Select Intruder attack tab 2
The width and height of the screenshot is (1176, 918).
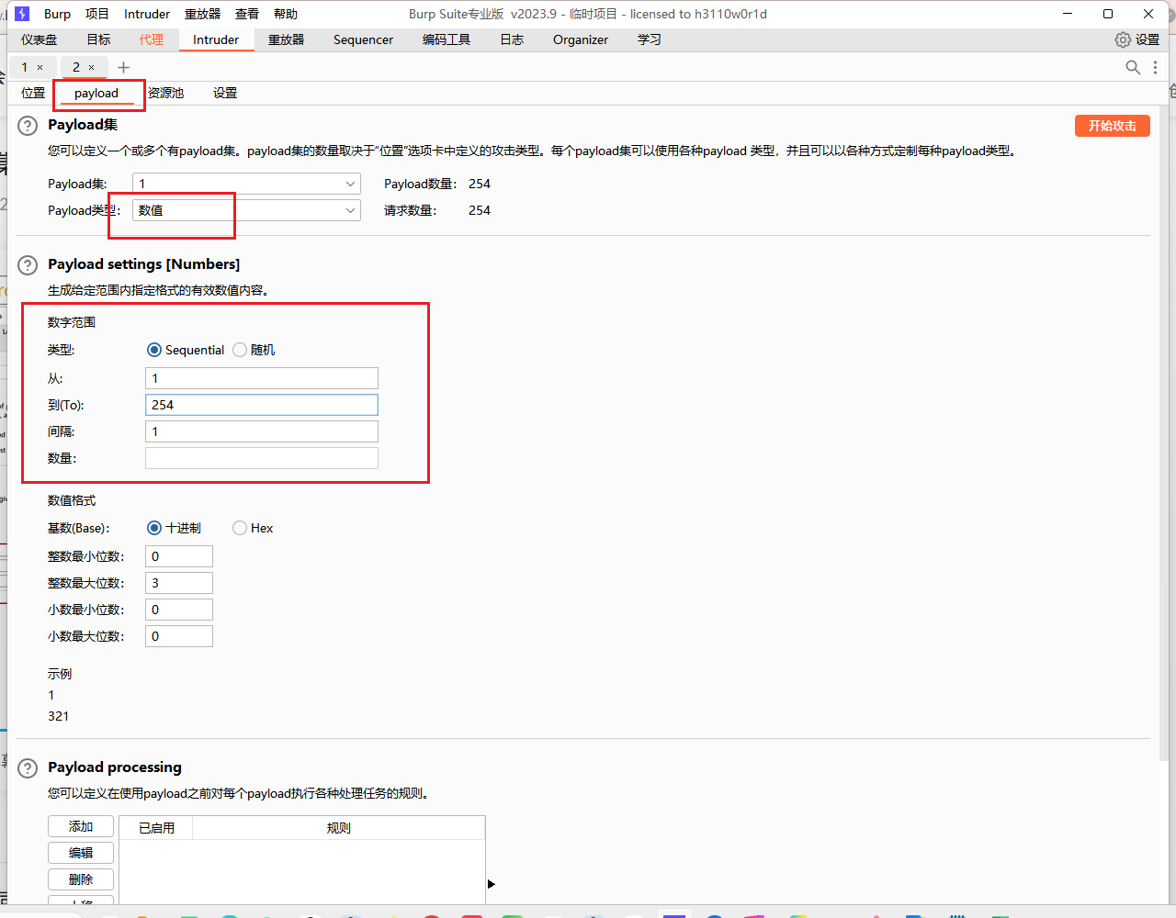tap(76, 67)
